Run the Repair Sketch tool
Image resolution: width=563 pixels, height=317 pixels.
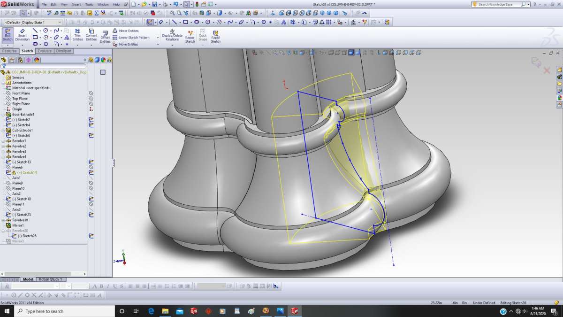coord(190,37)
